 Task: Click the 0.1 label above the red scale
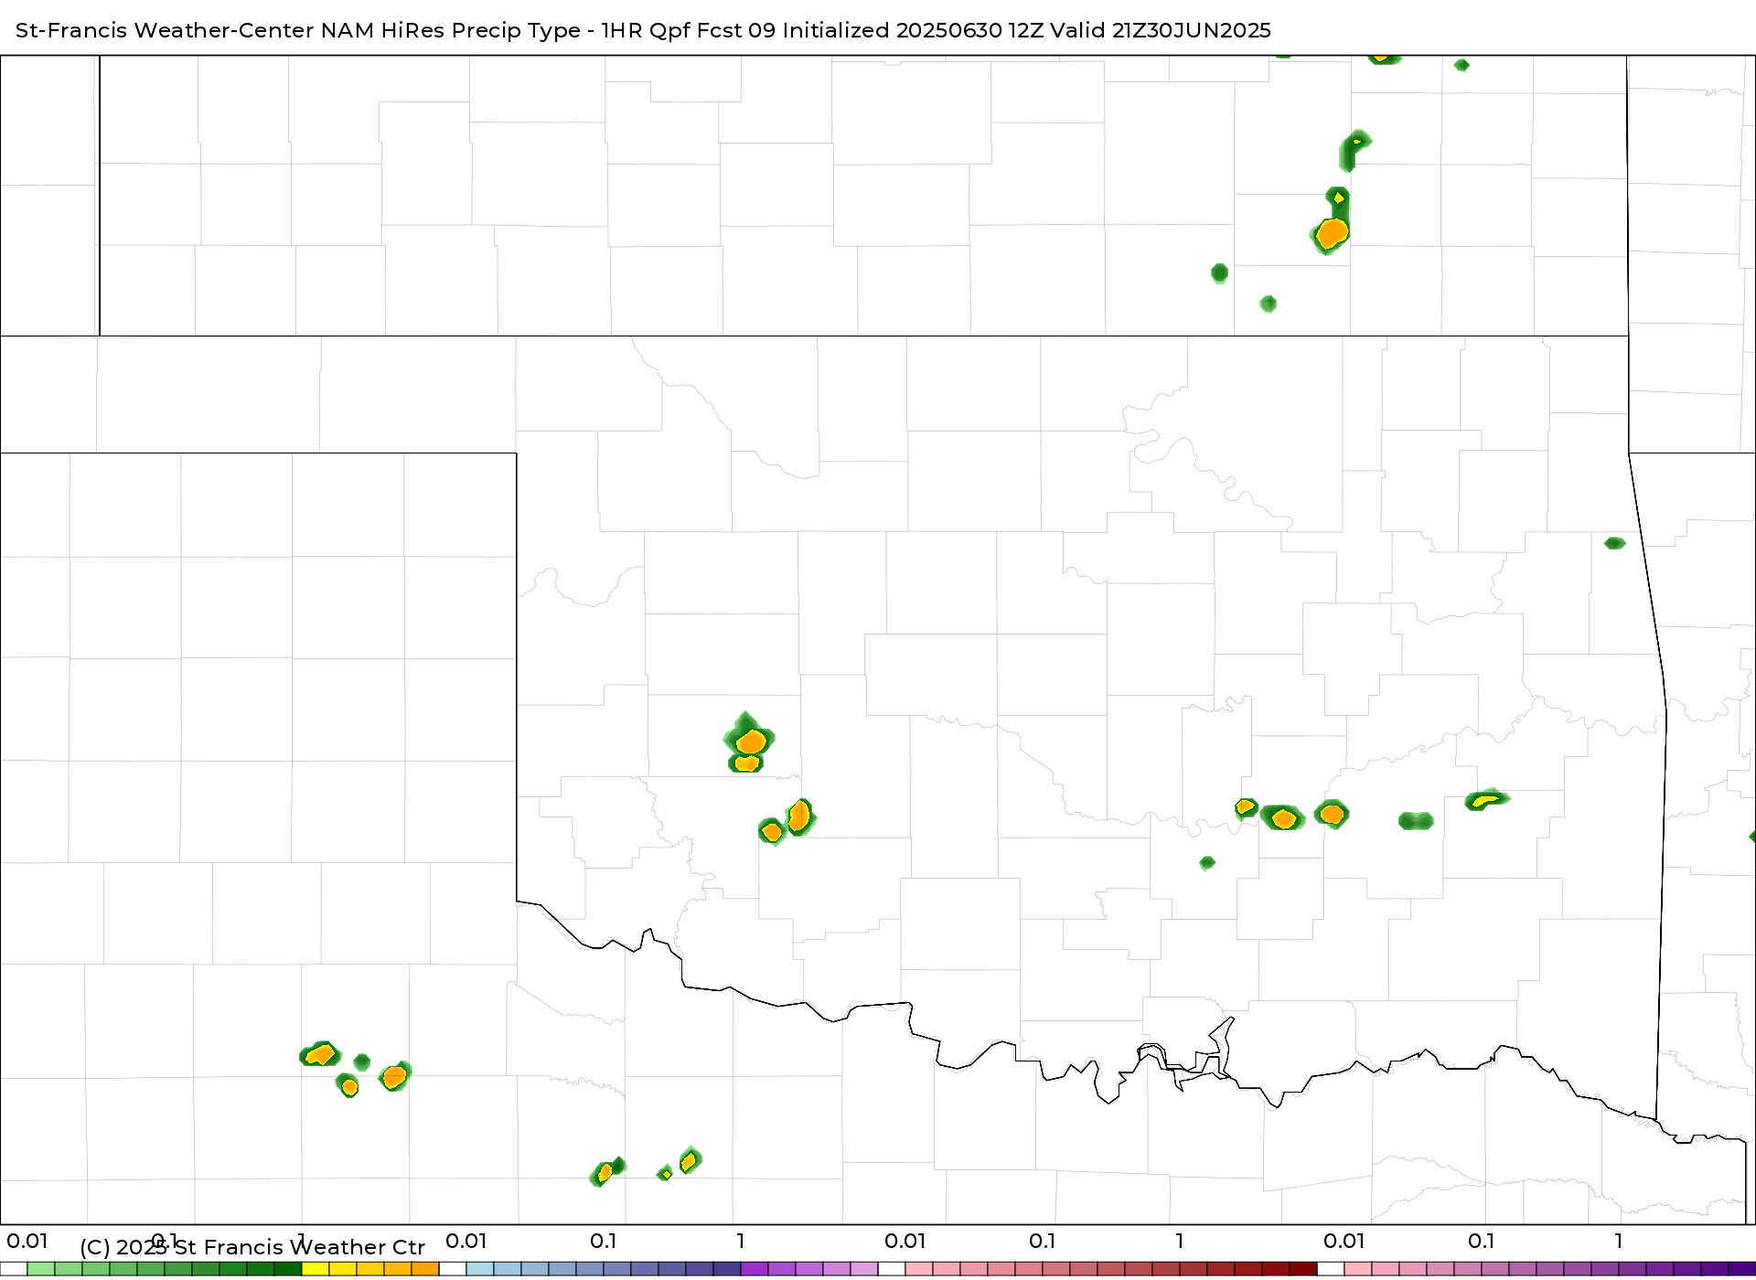pos(1043,1241)
